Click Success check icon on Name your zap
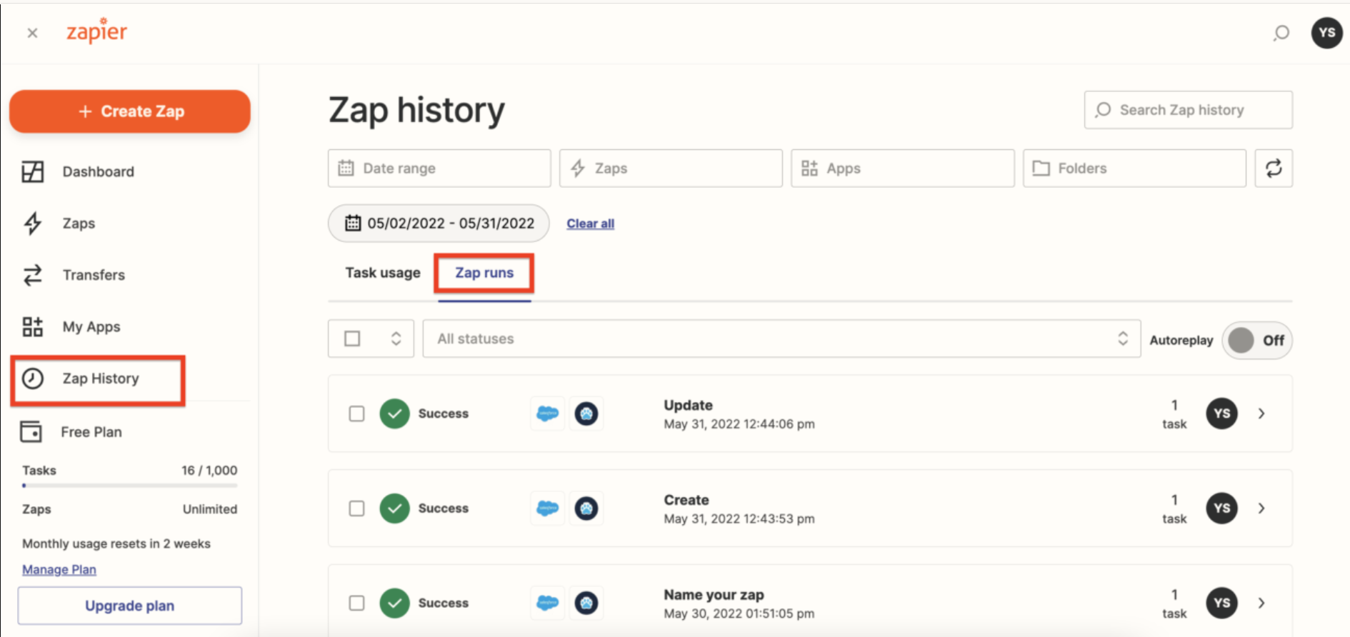The width and height of the screenshot is (1350, 637). coord(395,603)
